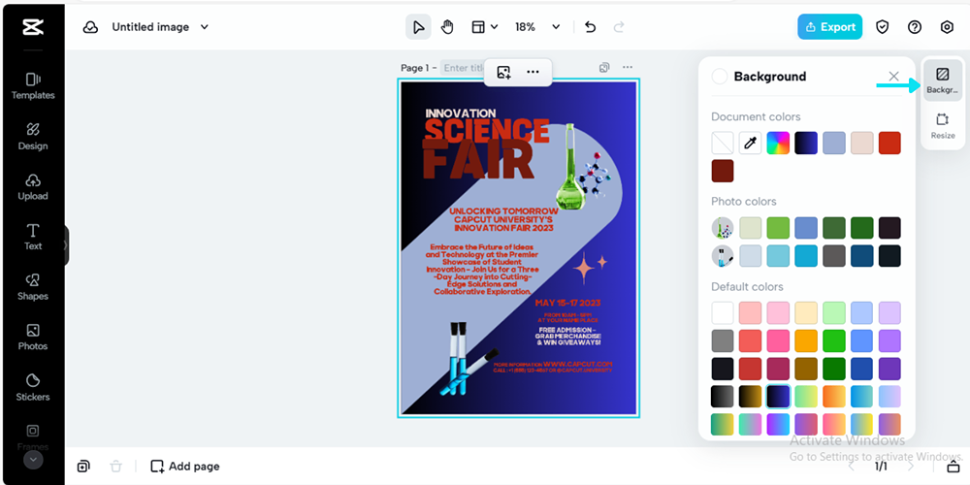Image resolution: width=970 pixels, height=485 pixels.
Task: Pick the dark blue gradient document color
Action: click(806, 143)
